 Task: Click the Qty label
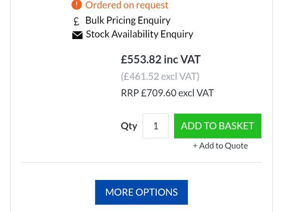click(x=129, y=126)
